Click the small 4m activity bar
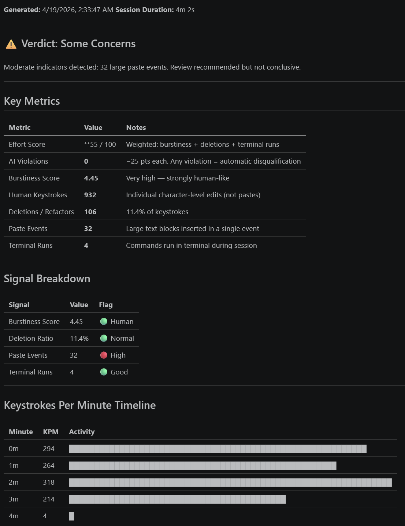Image resolution: width=405 pixels, height=526 pixels. [x=71, y=516]
